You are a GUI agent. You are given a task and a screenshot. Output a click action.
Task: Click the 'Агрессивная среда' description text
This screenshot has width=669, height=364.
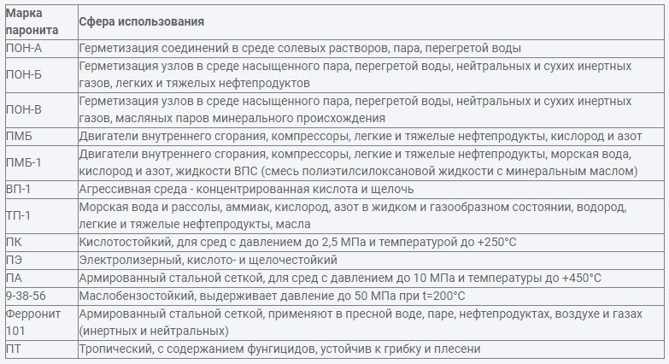[x=247, y=189]
